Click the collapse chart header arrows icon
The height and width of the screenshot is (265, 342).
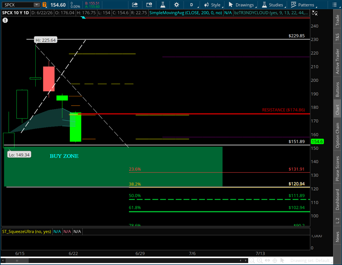(x=315, y=13)
